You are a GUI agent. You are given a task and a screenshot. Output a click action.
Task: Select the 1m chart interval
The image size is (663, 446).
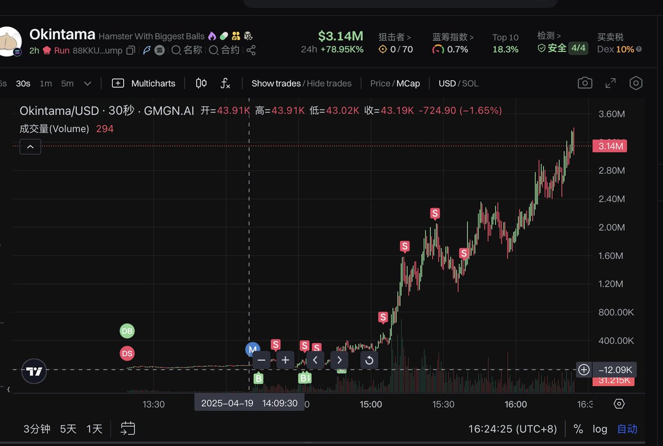46,83
